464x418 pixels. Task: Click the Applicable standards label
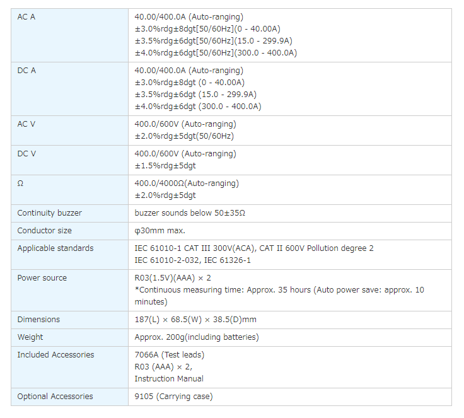(x=55, y=248)
